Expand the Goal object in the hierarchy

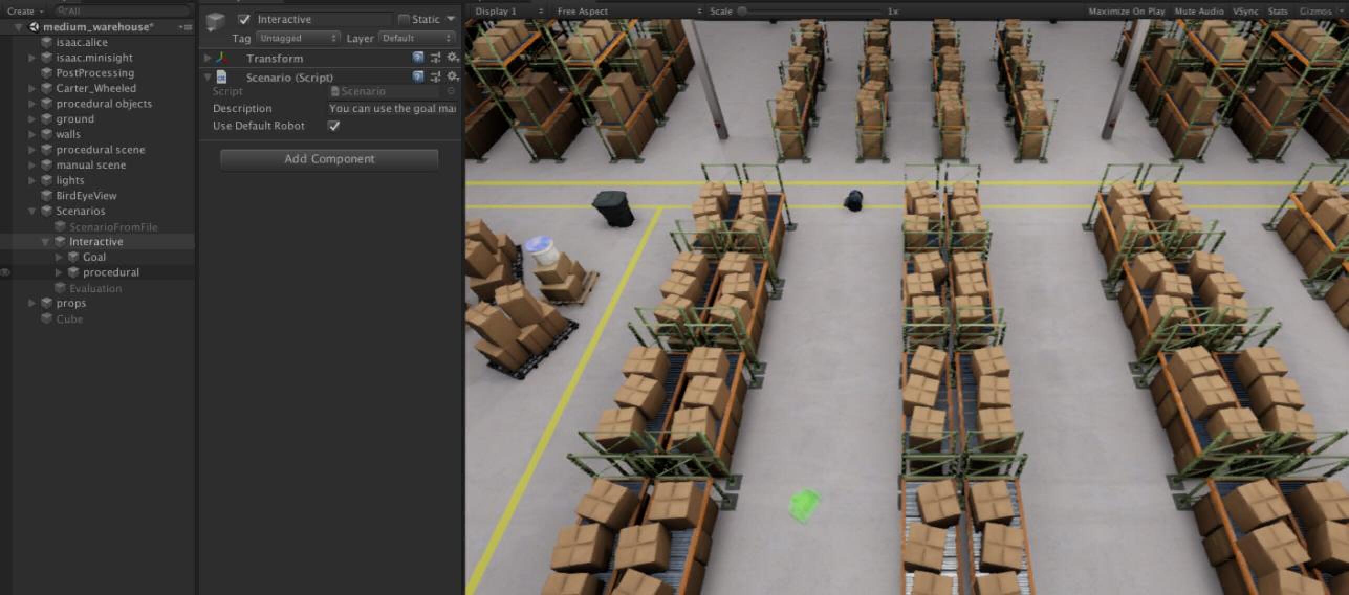(59, 257)
